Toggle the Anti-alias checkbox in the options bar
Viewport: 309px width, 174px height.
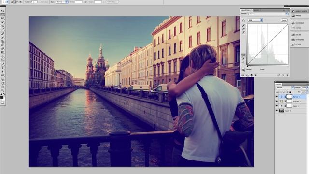pyautogui.click(x=40, y=2)
